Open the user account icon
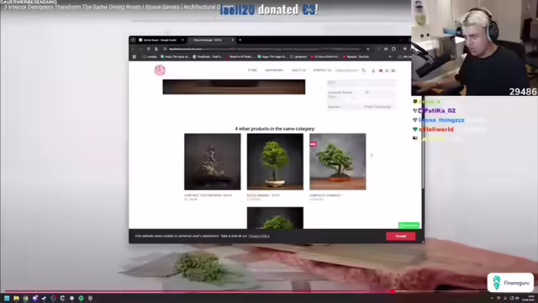 click(373, 71)
